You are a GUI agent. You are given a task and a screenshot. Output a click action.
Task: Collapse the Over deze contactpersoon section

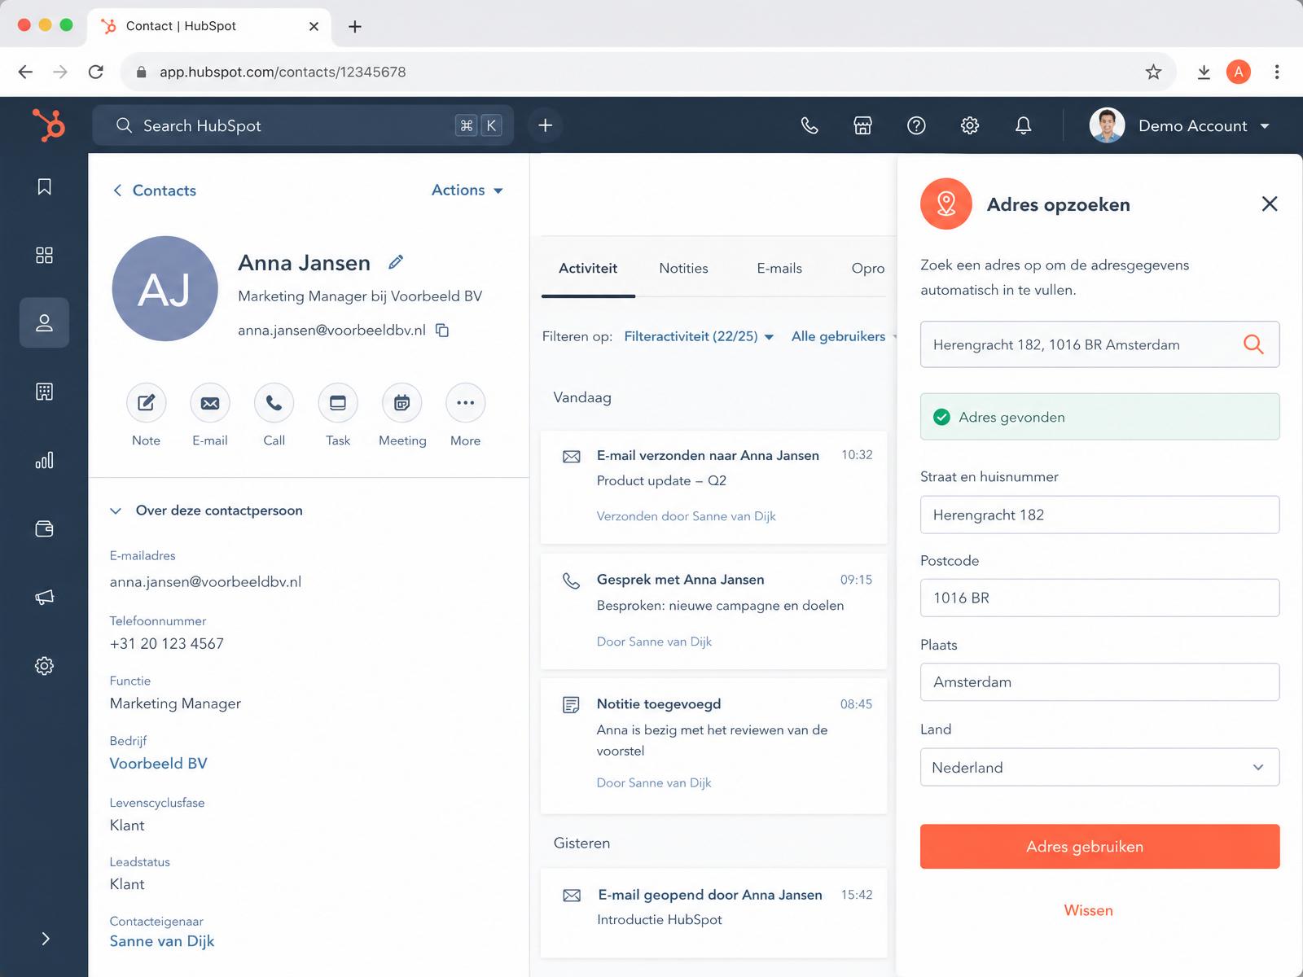tap(116, 510)
